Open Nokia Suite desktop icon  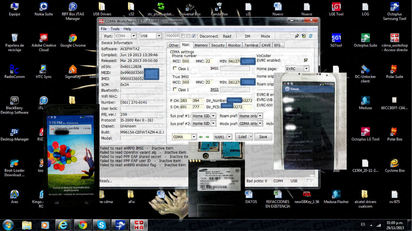pos(44,9)
